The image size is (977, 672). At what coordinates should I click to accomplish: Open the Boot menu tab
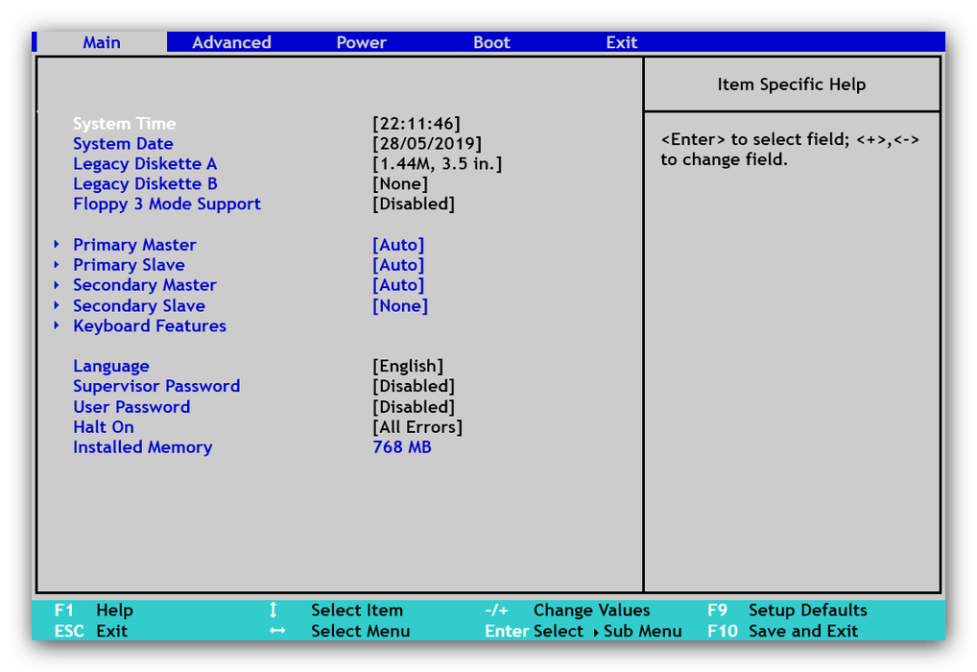[x=491, y=42]
